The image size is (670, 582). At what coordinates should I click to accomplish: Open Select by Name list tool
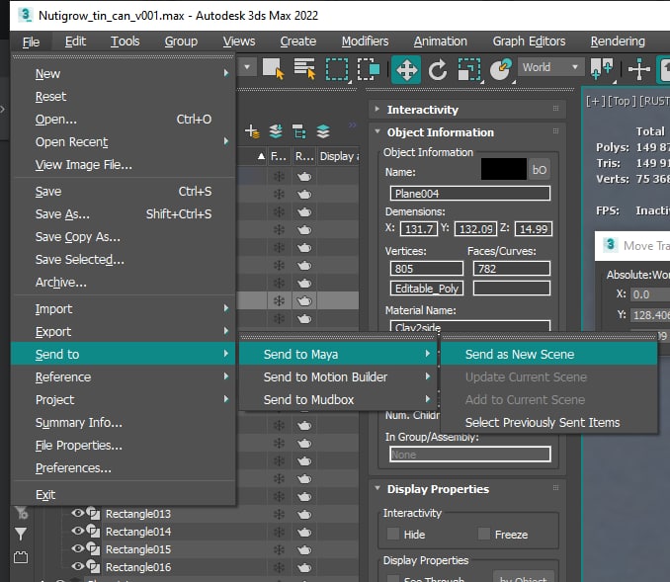(304, 68)
